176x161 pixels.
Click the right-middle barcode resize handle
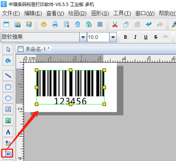104,87
